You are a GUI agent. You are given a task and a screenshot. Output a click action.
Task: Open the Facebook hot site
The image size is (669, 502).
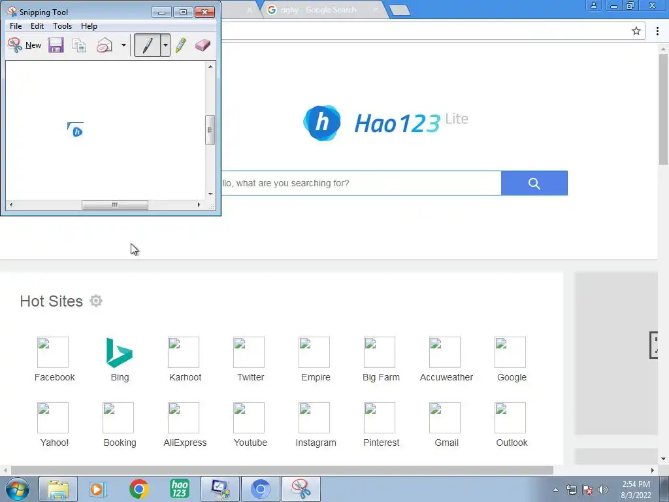(54, 360)
